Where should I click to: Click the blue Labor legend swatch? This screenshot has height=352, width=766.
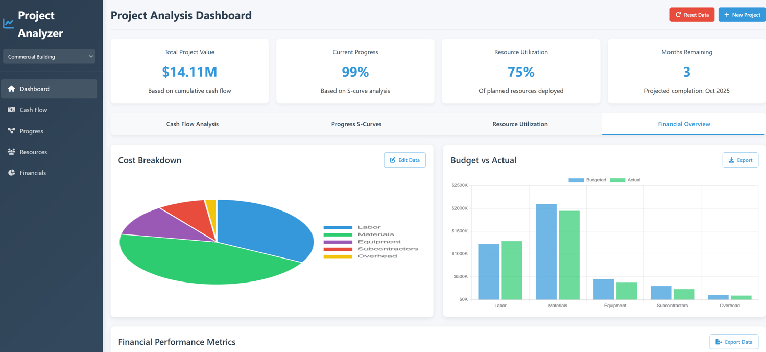pos(338,227)
